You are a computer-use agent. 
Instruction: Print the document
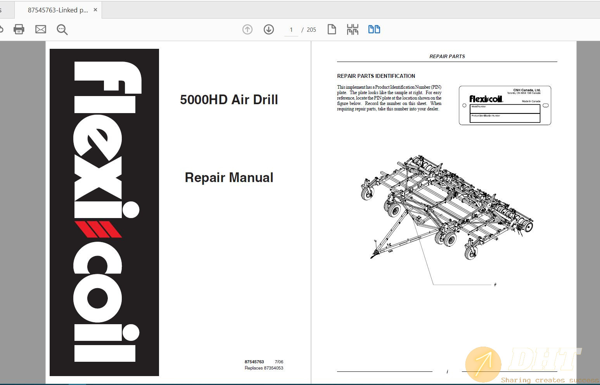click(x=19, y=29)
